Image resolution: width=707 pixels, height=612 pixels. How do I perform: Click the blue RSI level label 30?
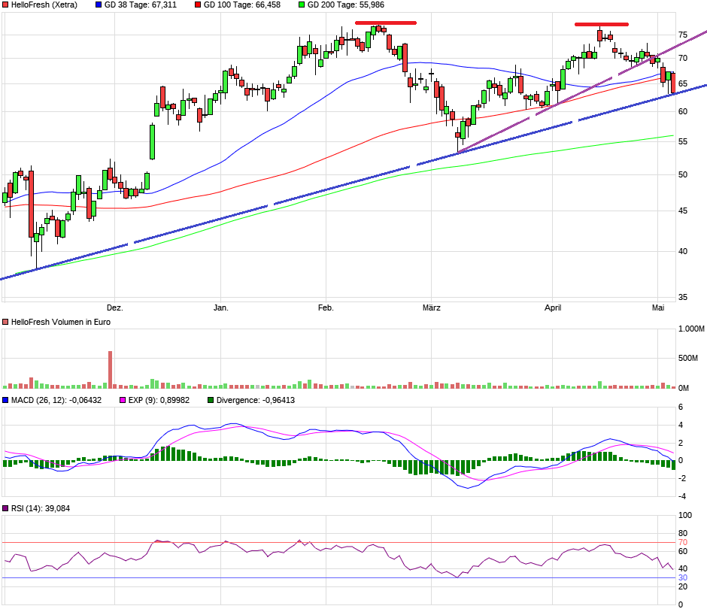(683, 577)
